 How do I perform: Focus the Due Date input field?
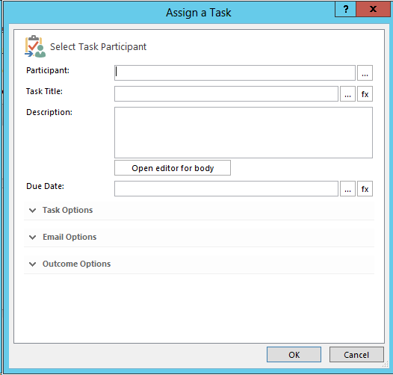(226, 189)
